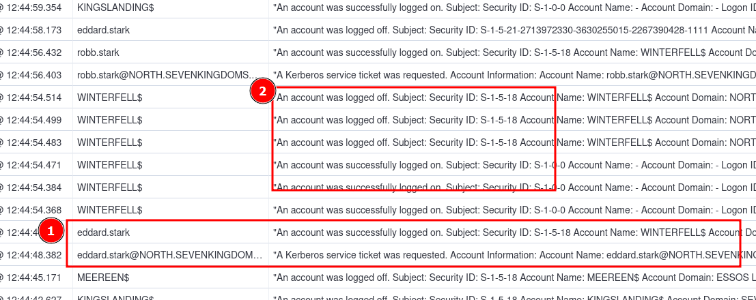Click the clock icon beside 12:44:45.171
The image size is (756, 300).
click(x=1, y=277)
